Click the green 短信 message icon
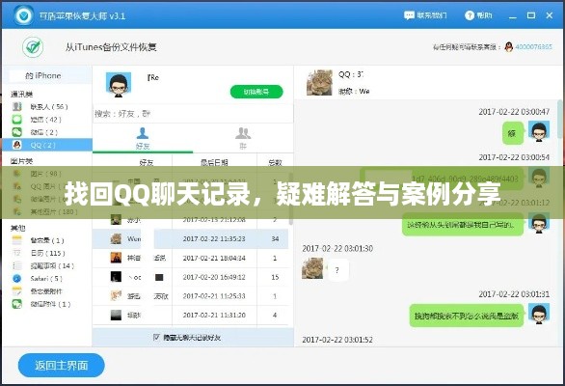565x386 pixels. [x=17, y=120]
